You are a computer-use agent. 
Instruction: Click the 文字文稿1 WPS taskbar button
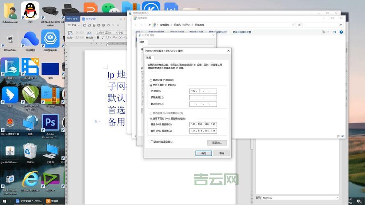[x=29, y=201]
